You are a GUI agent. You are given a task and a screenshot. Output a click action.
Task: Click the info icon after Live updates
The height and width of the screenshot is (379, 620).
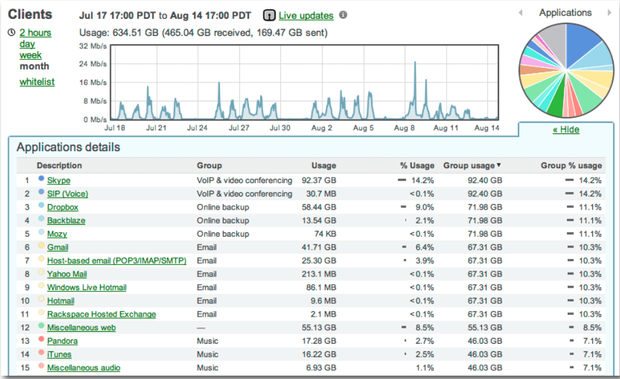coord(343,14)
